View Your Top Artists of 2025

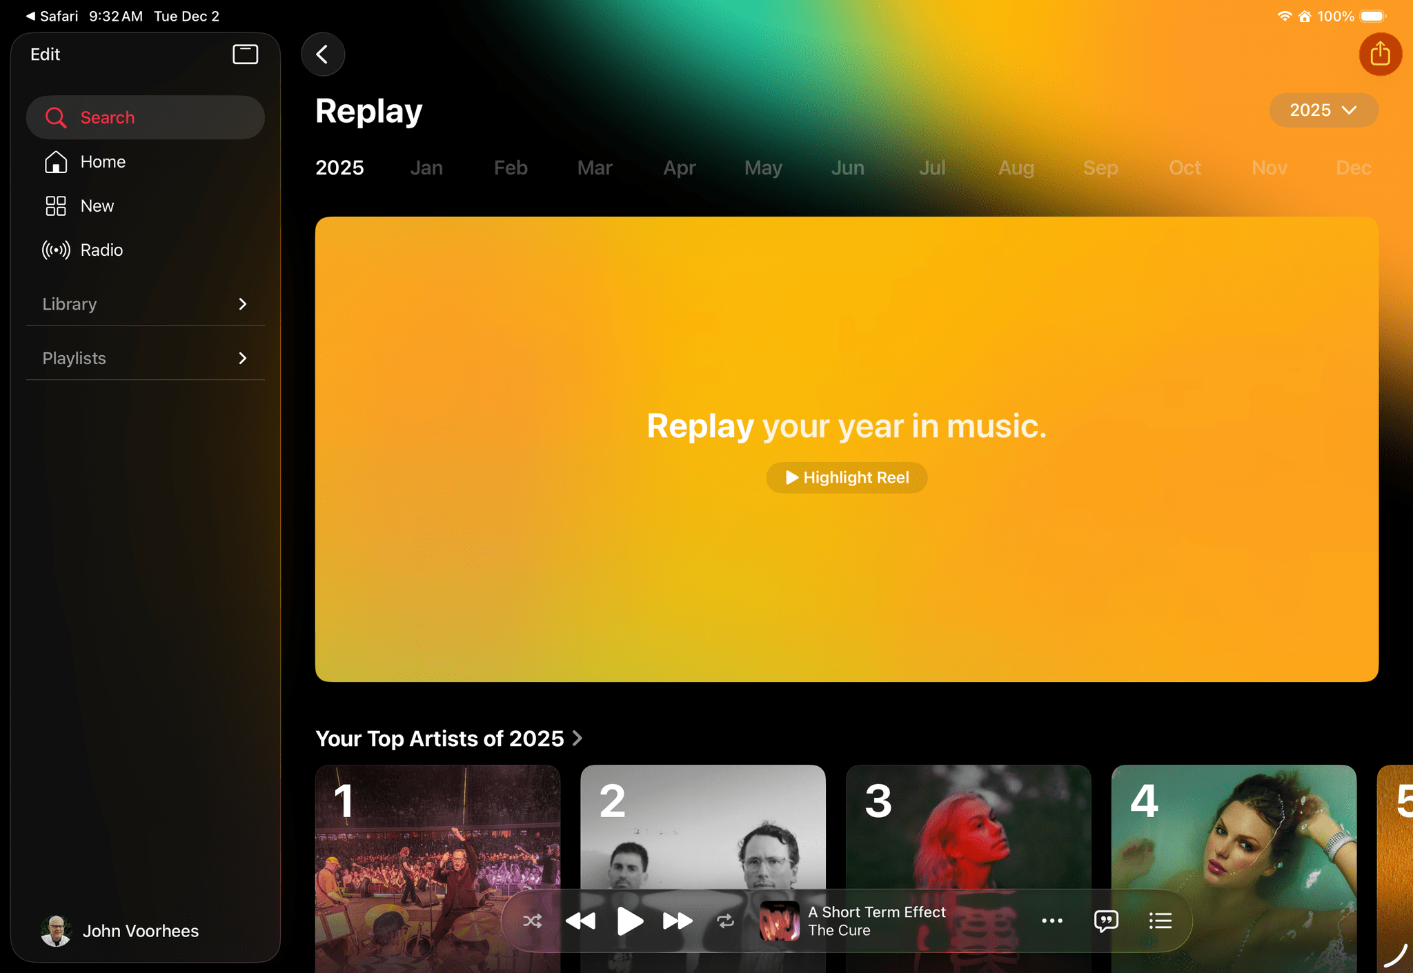(448, 738)
